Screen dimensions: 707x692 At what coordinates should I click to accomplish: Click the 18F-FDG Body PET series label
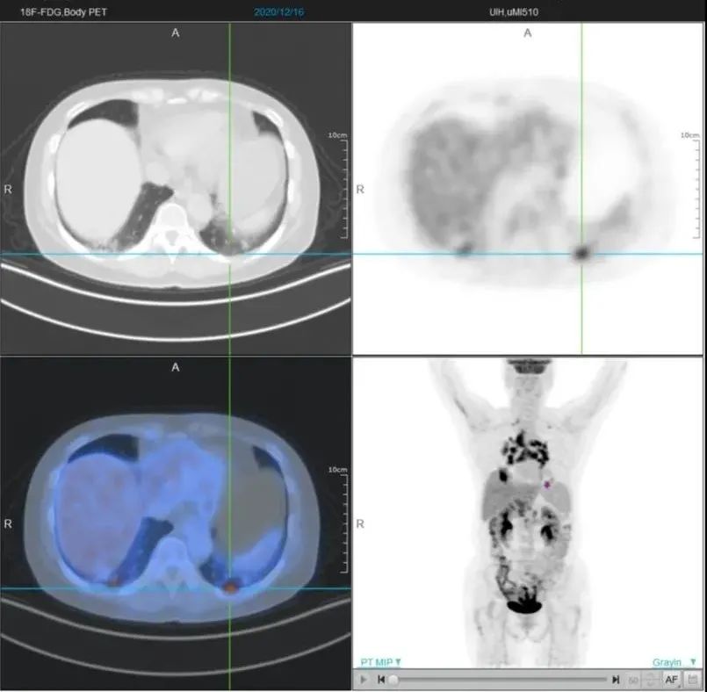[x=63, y=12]
